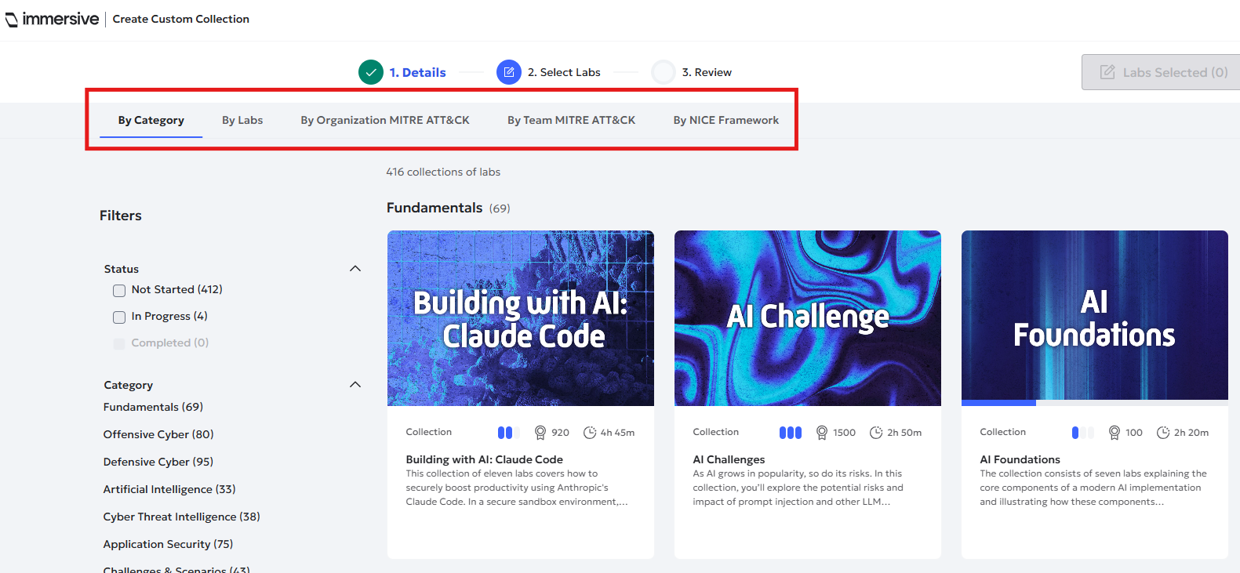Switch to the By Category tab

point(151,120)
